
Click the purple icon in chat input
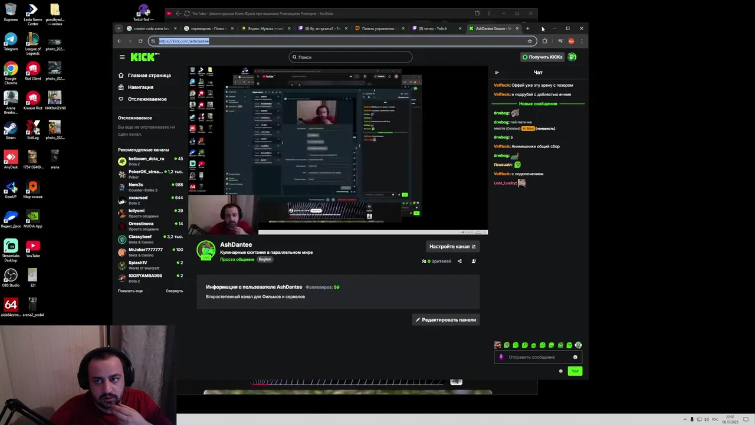501,357
